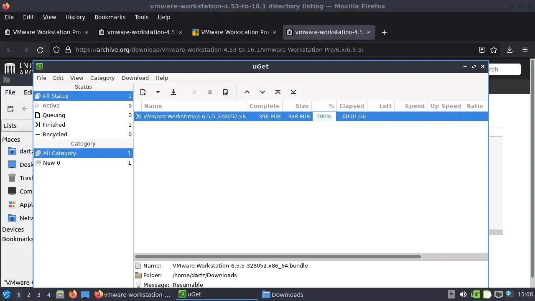Click the Move Up chevron icon in uGet toolbar
The height and width of the screenshot is (301, 535).
click(247, 92)
